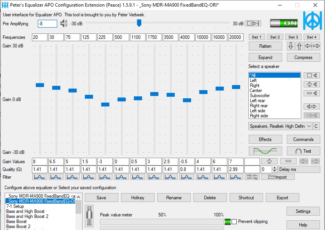Image resolution: width=325 pixels, height=230 pixels.
Task: Click the Pre Amplifying slider handle
Action: point(139,23)
